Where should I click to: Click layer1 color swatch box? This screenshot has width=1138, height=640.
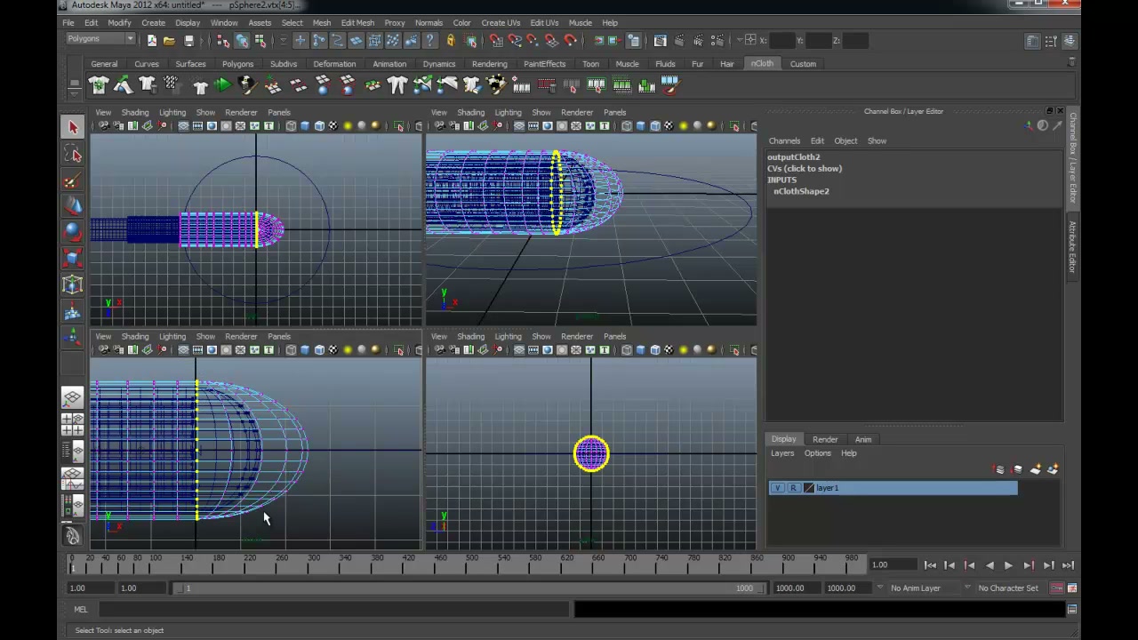point(808,488)
